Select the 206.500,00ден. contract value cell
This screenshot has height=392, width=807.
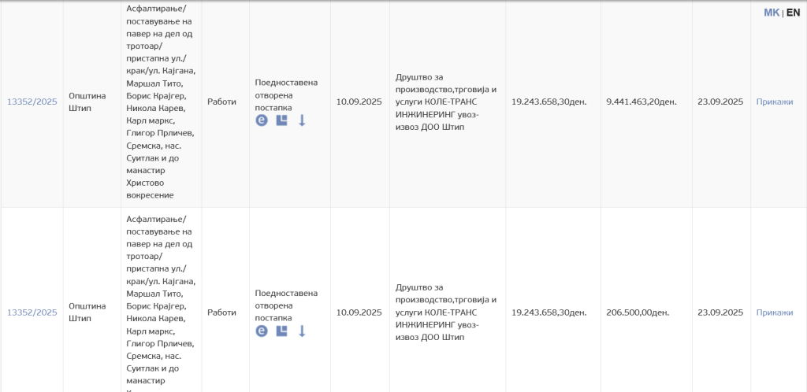[x=637, y=312]
